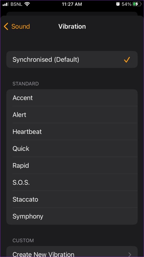
Task: Select the S.O.S. vibration pattern
Action: pos(72,182)
